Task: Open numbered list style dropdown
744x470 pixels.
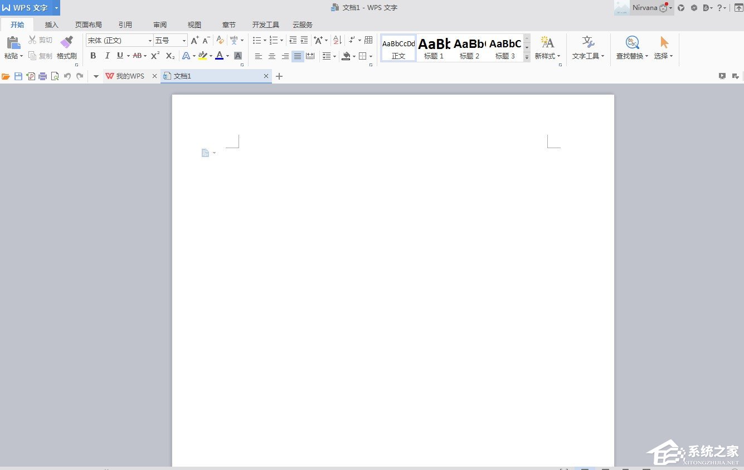Action: [x=281, y=40]
